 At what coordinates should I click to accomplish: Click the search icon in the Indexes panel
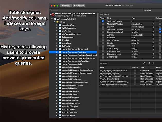[x=145, y=63]
